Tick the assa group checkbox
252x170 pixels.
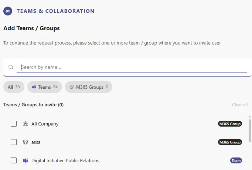(x=14, y=142)
